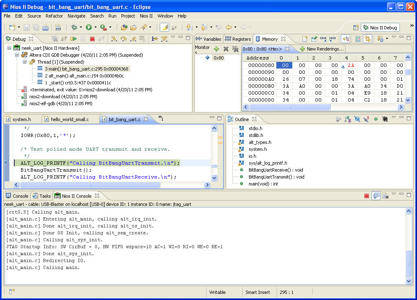Toggle Instruction Stepping Mode in Debug view

(154, 39)
